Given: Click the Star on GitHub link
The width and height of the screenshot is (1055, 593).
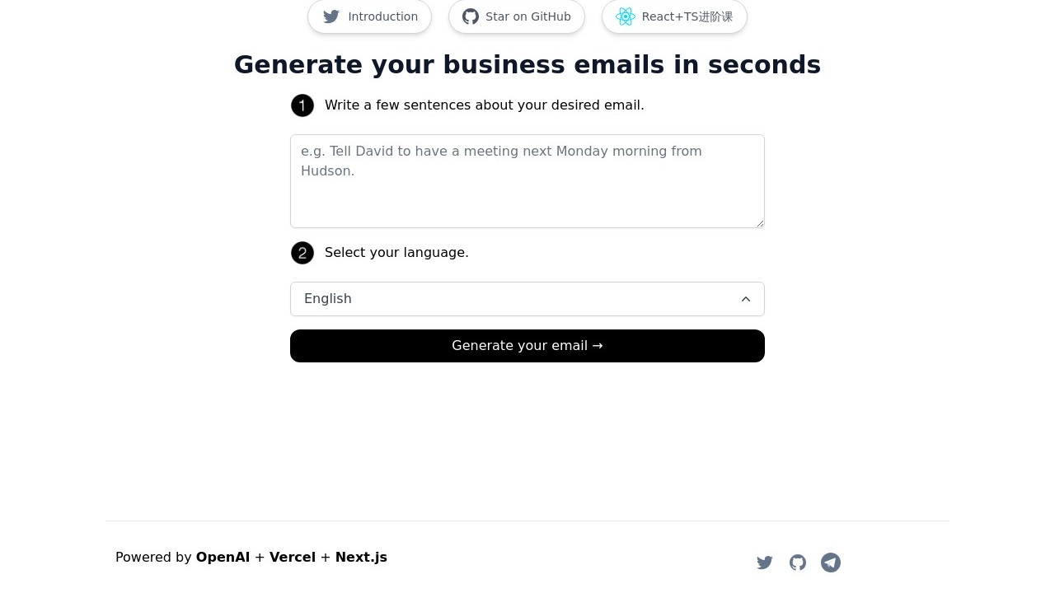Looking at the screenshot, I should coord(527,16).
